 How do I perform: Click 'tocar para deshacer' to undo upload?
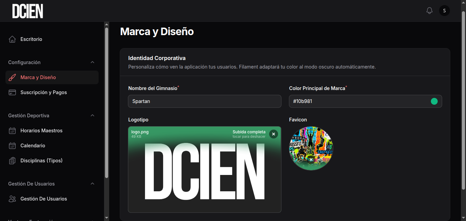249,136
